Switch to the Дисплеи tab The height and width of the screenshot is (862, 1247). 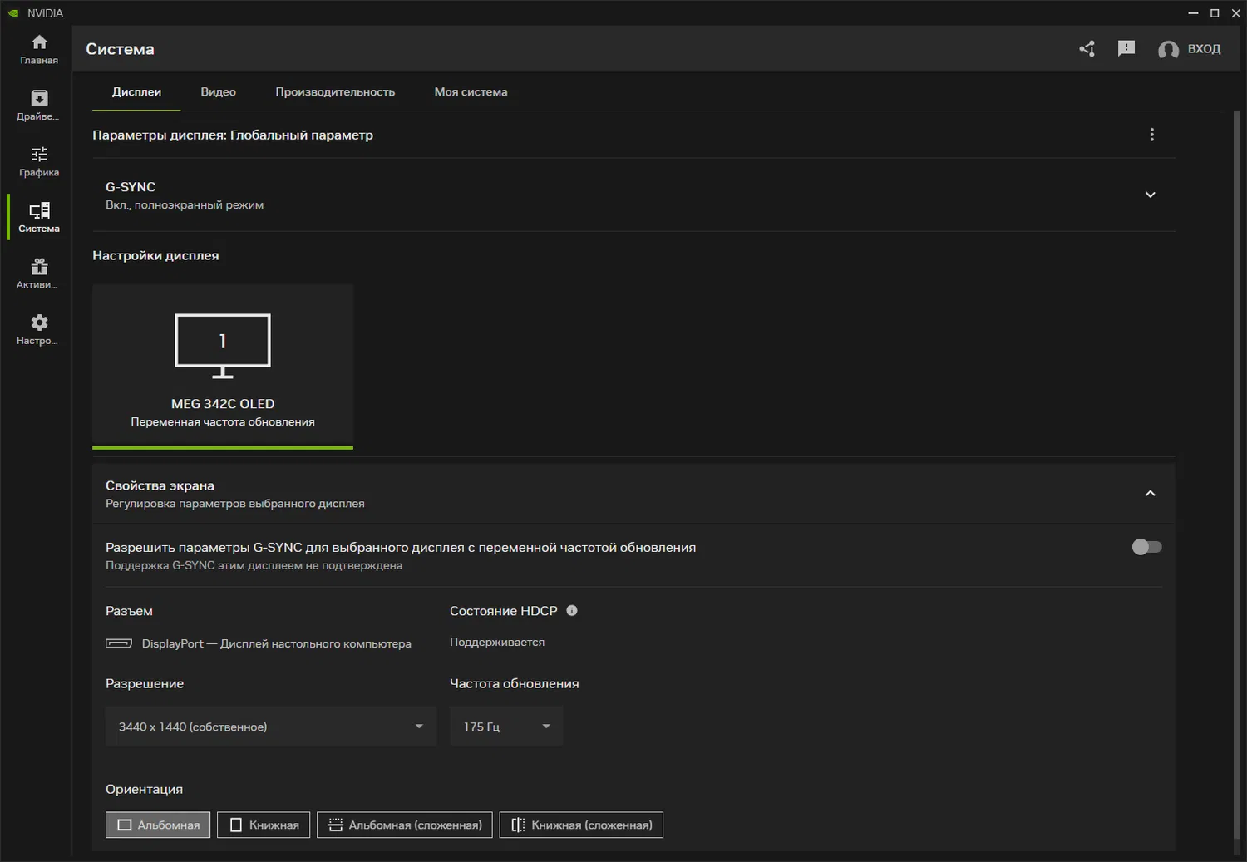tap(136, 92)
